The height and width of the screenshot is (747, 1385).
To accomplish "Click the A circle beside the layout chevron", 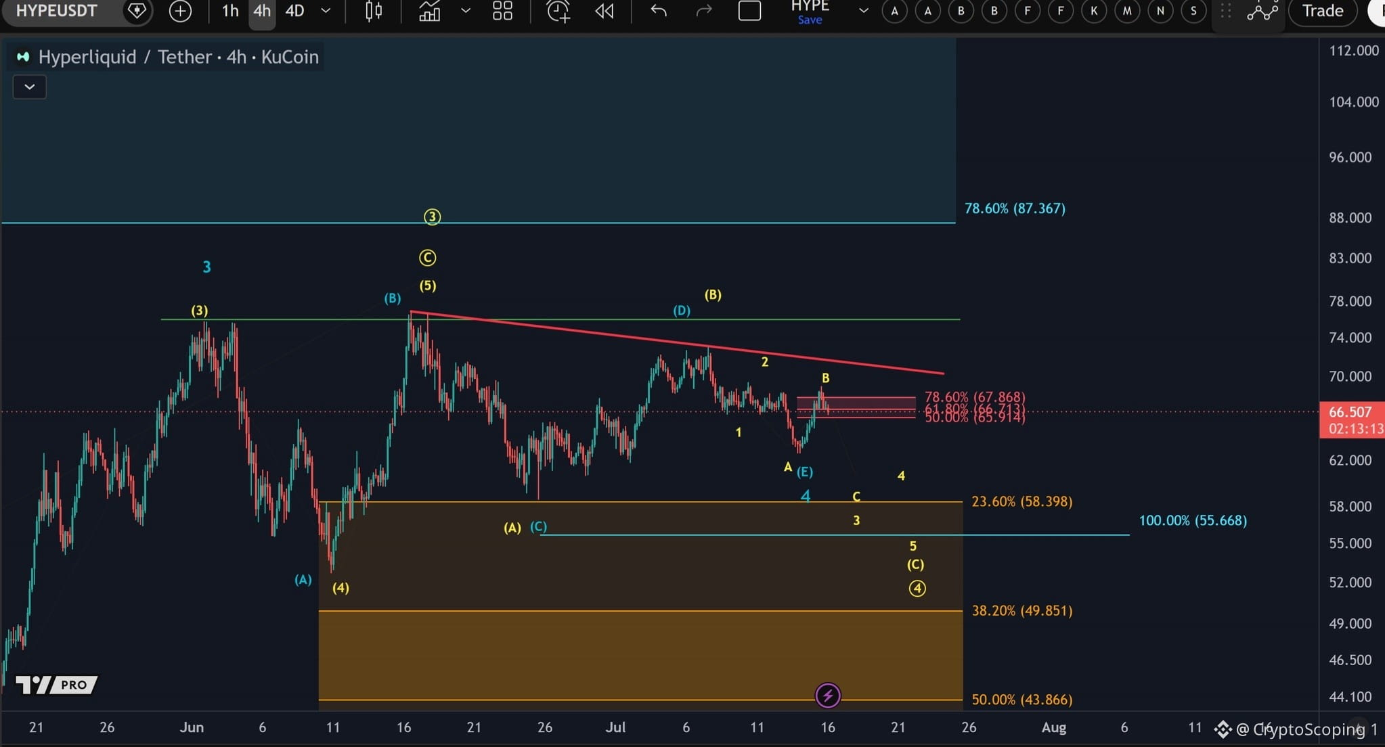I will coord(895,11).
